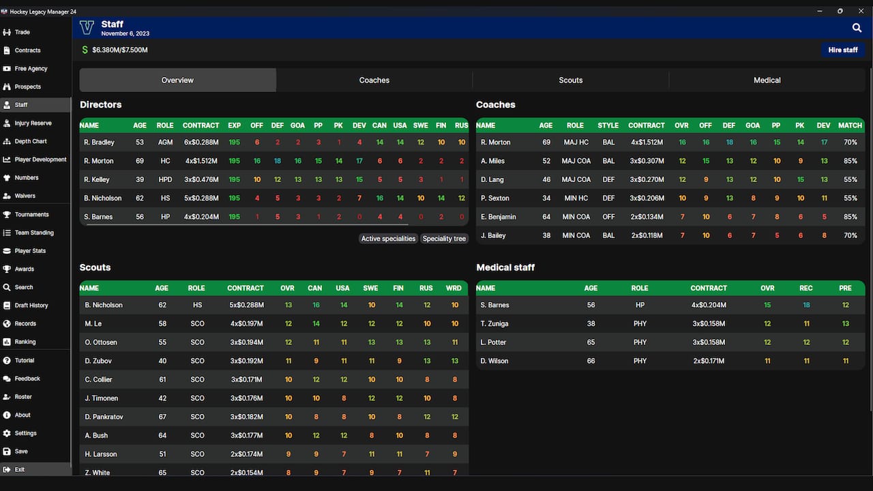Screen dimensions: 873x491
Task: Select scout O. Ottosen name
Action: pyautogui.click(x=101, y=342)
